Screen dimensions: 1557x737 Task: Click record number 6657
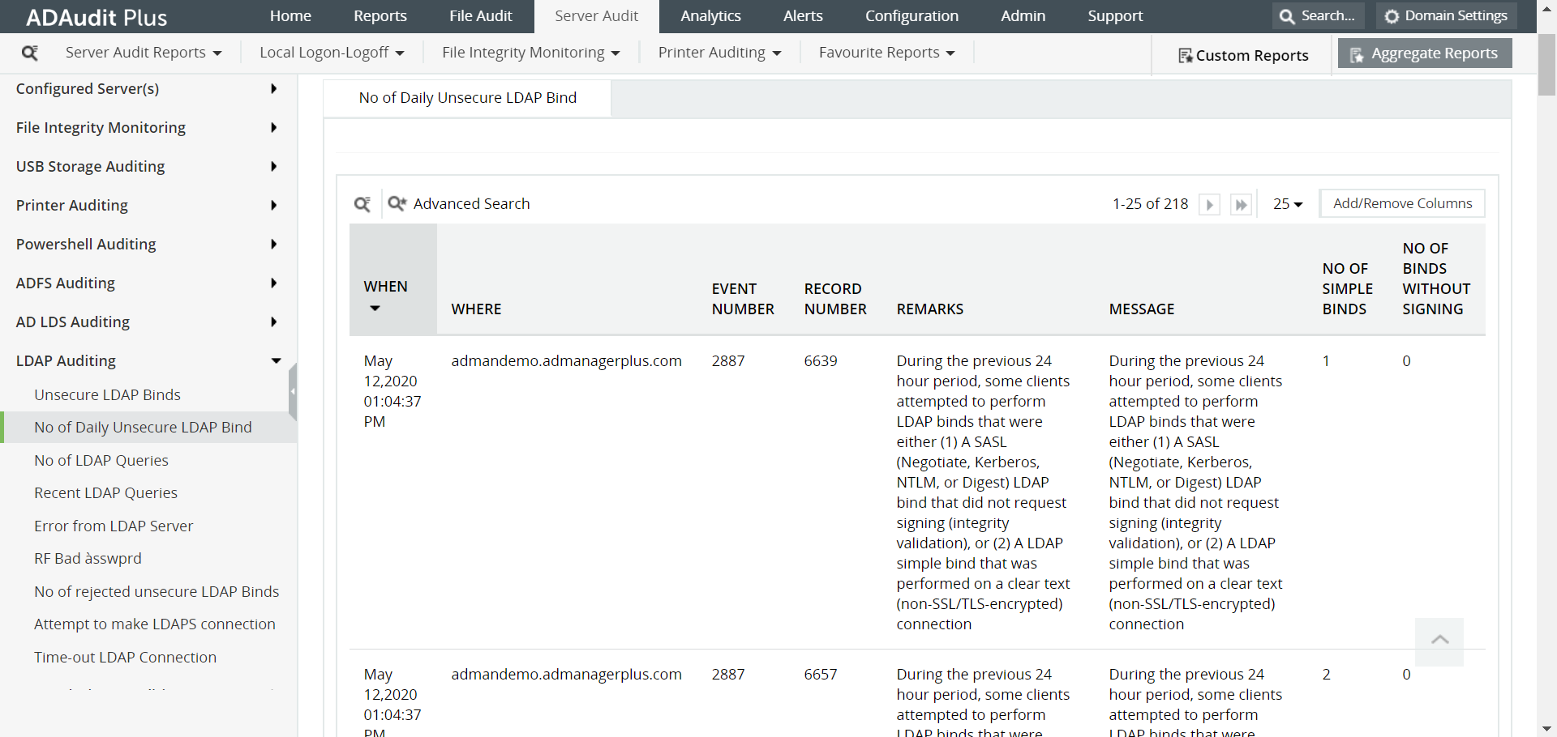pos(821,674)
